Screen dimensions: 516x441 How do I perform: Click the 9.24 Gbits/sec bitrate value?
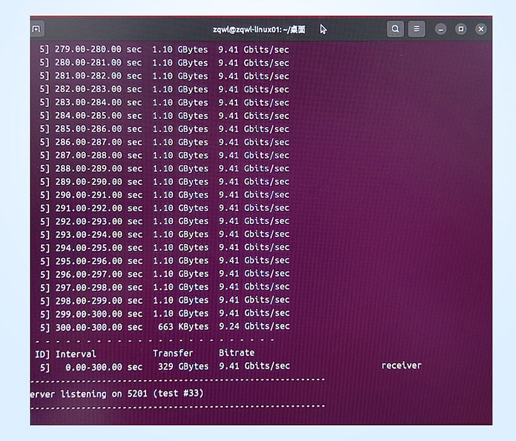point(254,327)
